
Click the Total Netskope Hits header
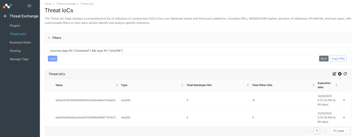click(199, 85)
